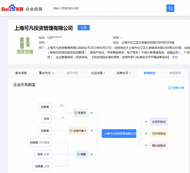Click the 认领 claim button
The image size is (190, 173).
point(83,28)
